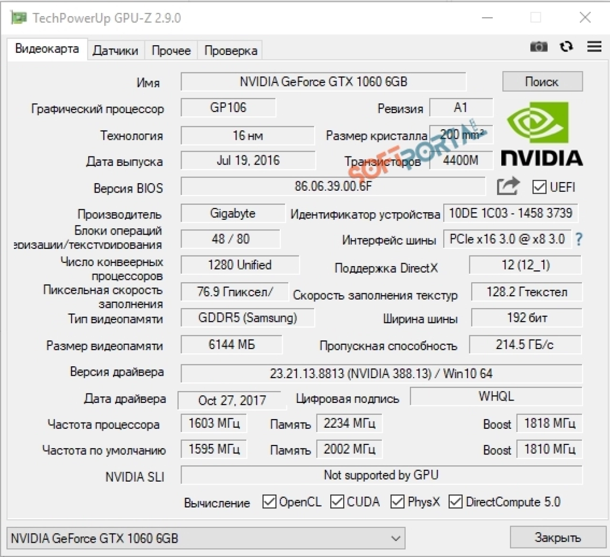Click the 1280 Unified shaders value

click(240, 265)
